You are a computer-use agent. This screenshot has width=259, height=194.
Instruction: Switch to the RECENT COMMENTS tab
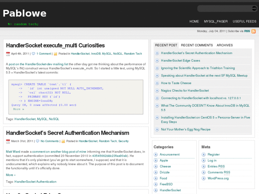tap(197, 45)
